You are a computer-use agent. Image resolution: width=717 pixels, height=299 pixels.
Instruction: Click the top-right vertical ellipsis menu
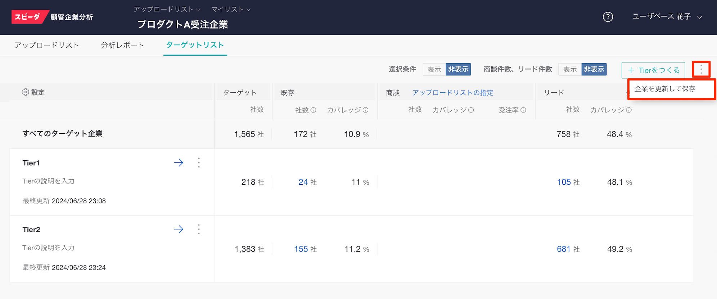tap(701, 69)
